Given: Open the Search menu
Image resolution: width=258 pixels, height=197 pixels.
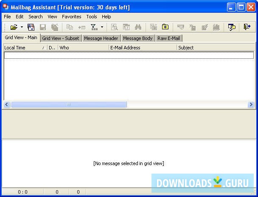Looking at the screenshot, I should [x=36, y=17].
